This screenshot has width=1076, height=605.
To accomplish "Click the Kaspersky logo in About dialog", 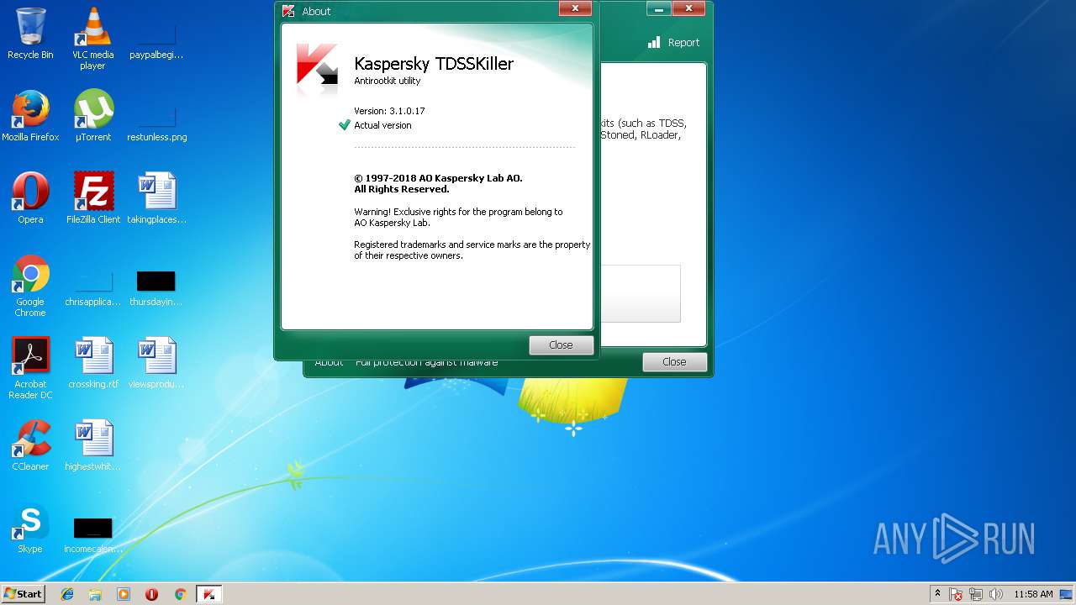I will [x=317, y=66].
